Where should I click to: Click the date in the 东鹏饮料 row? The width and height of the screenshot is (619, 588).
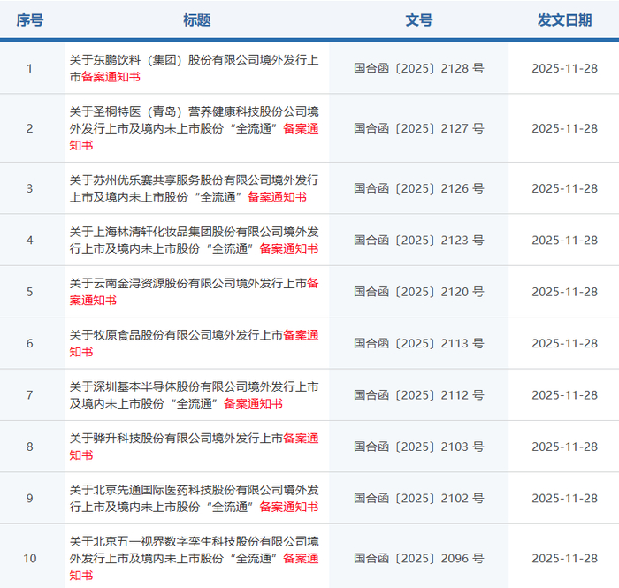564,68
